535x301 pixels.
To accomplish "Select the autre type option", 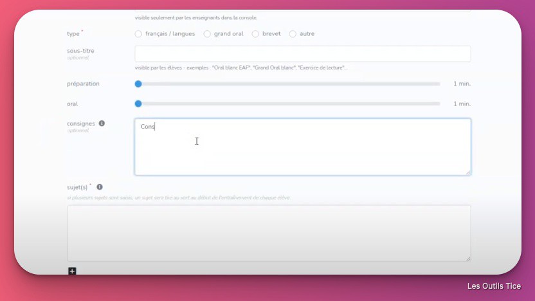I will click(x=293, y=34).
